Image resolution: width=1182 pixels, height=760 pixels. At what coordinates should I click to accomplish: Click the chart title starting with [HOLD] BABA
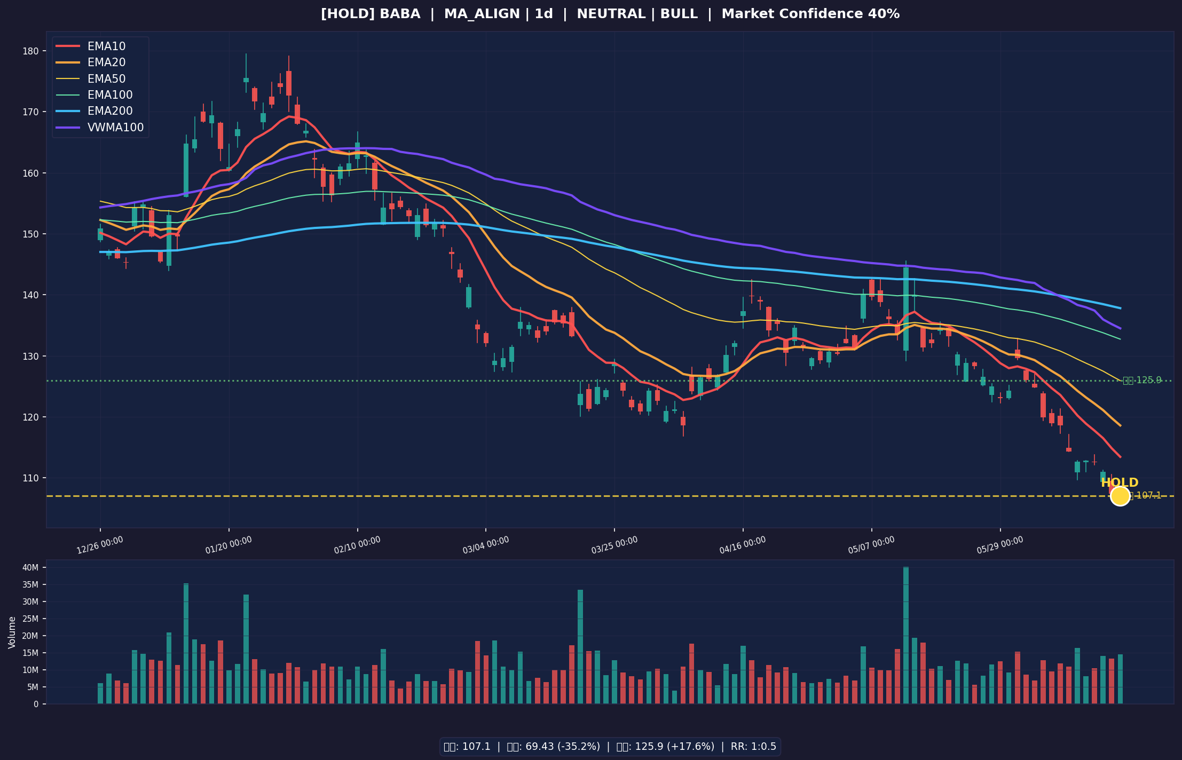click(610, 14)
